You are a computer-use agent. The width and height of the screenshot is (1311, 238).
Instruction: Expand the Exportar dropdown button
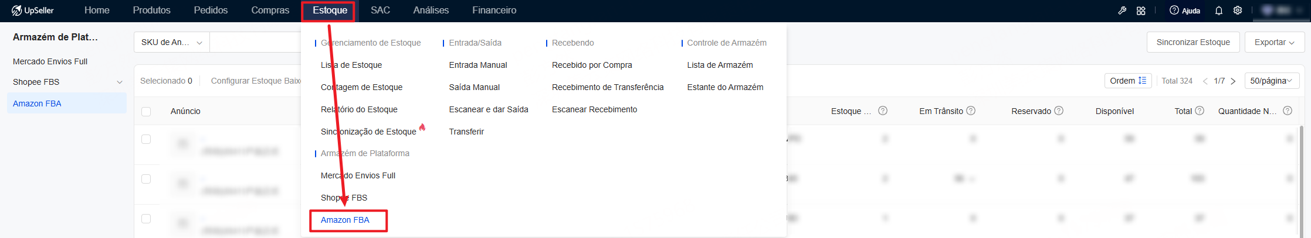(x=1274, y=42)
